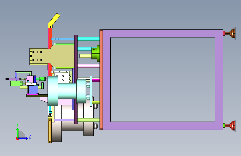Click the blue Z axis arrow of the triad
This screenshot has height=156, width=241.
[23, 138]
